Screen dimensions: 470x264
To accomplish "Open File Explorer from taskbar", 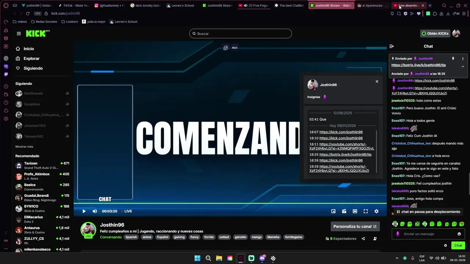I will click(219, 258).
